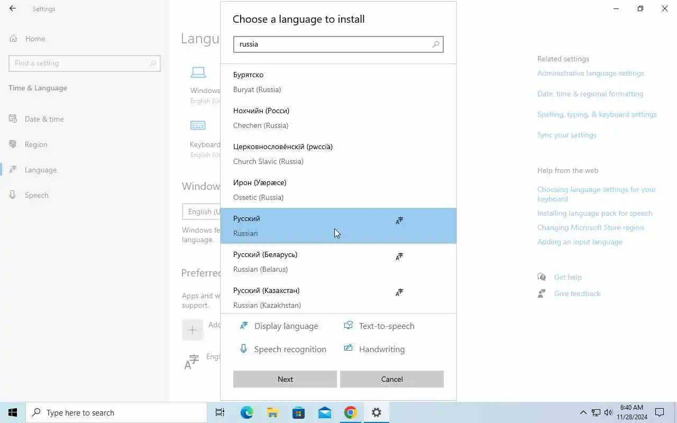Click the network tray icon

pyautogui.click(x=596, y=412)
